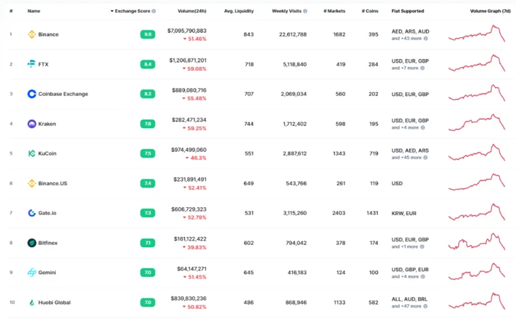Image resolution: width=516 pixels, height=318 pixels.
Task: Click Kraken's 7-day volume graph
Action: 477,122
